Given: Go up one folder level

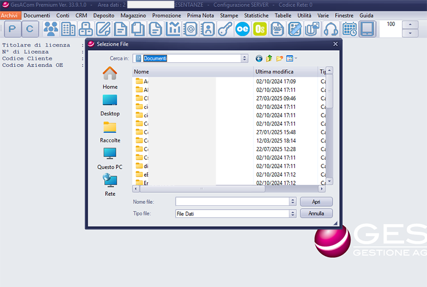Looking at the screenshot, I should [269, 59].
